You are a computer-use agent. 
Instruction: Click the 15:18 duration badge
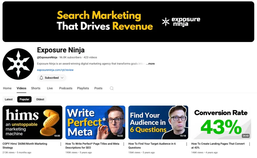click(183, 136)
